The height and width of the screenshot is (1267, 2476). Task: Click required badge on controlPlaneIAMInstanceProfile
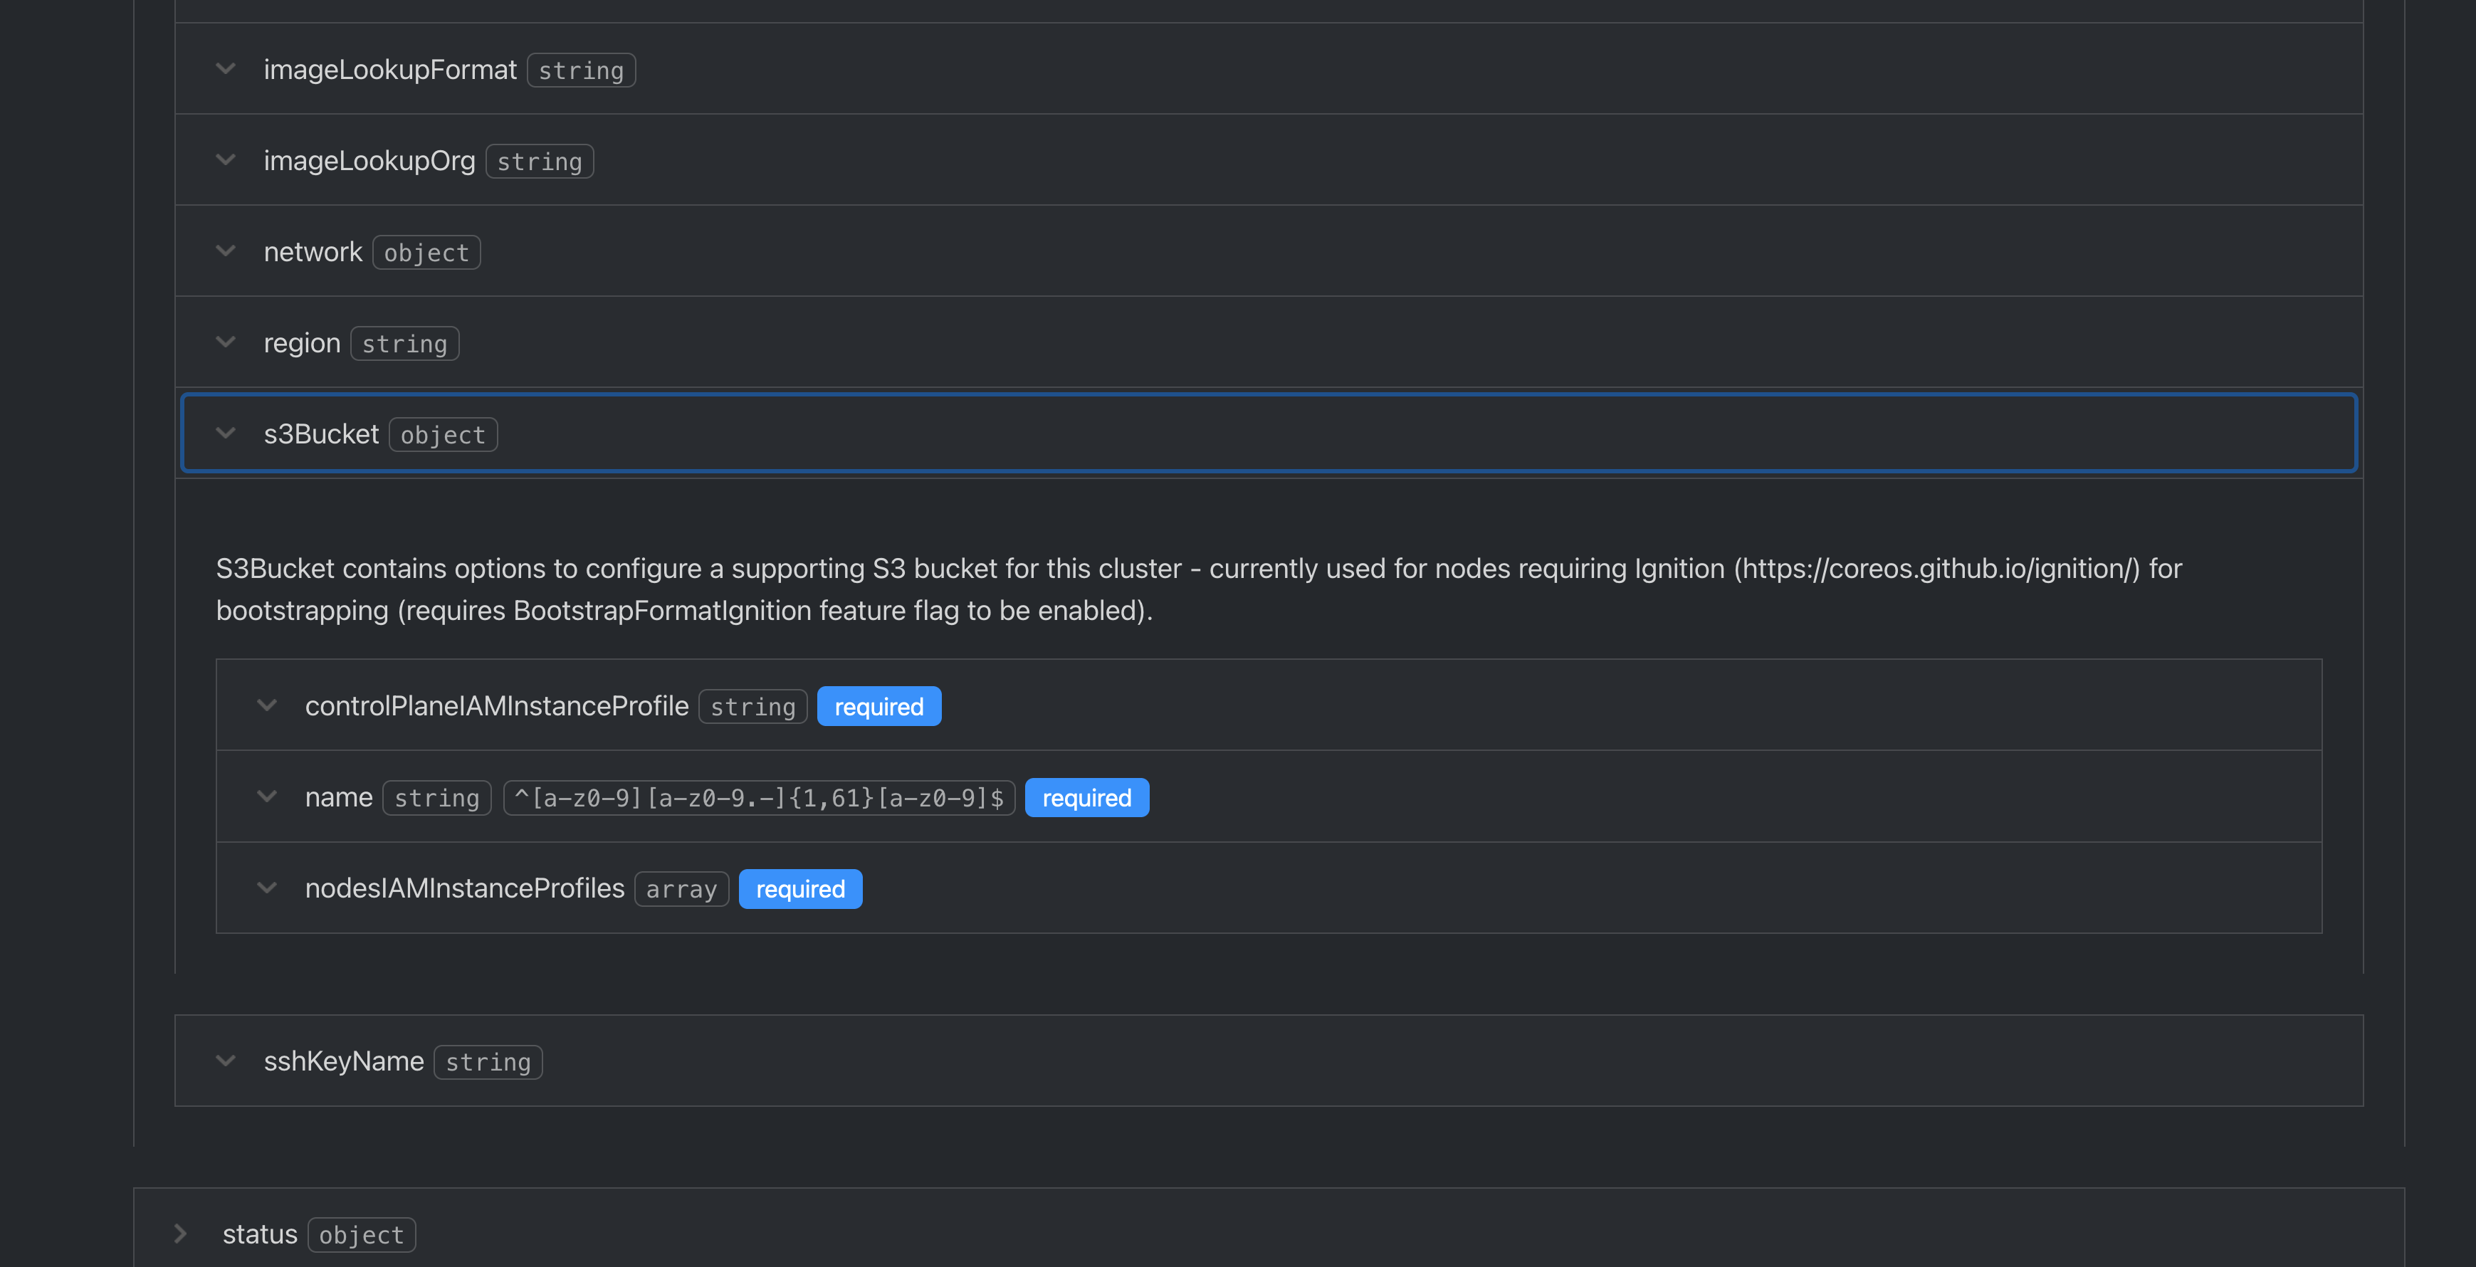tap(878, 707)
